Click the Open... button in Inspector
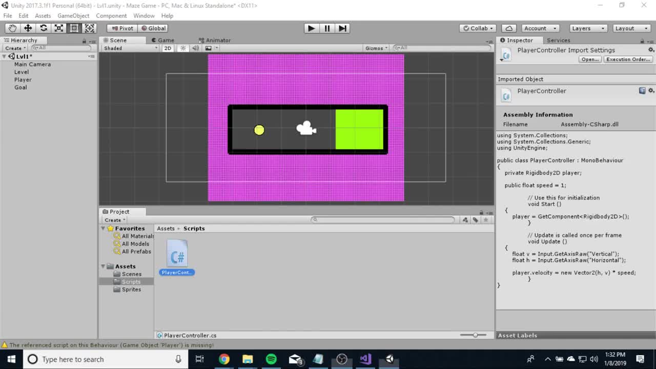The width and height of the screenshot is (656, 369). [x=590, y=59]
